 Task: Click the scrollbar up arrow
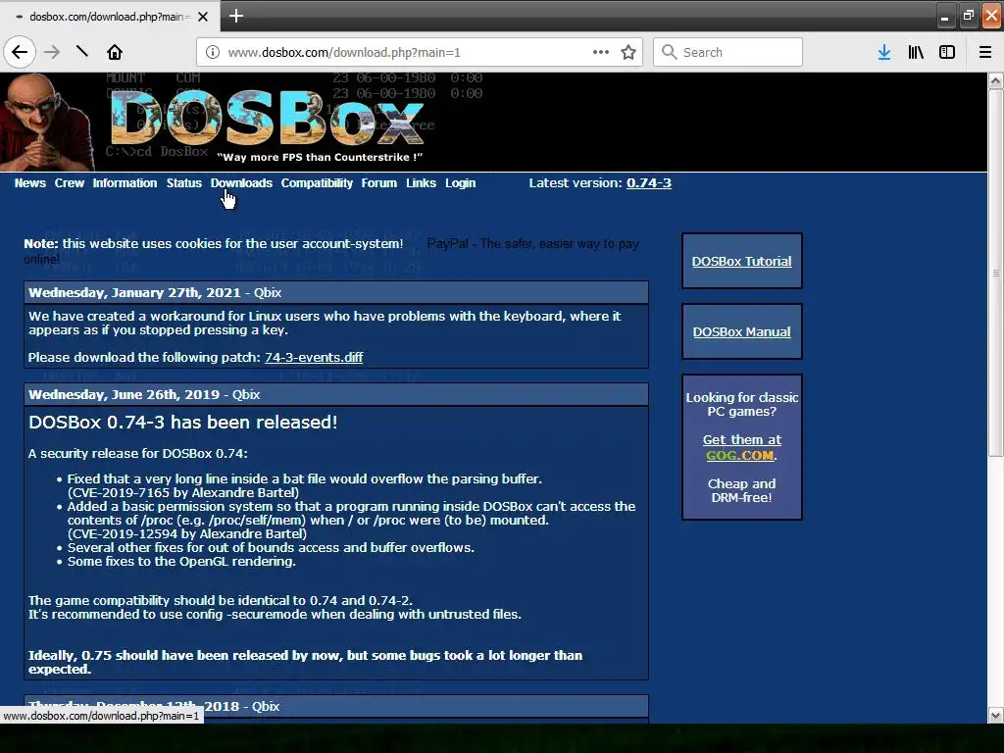pyautogui.click(x=995, y=80)
